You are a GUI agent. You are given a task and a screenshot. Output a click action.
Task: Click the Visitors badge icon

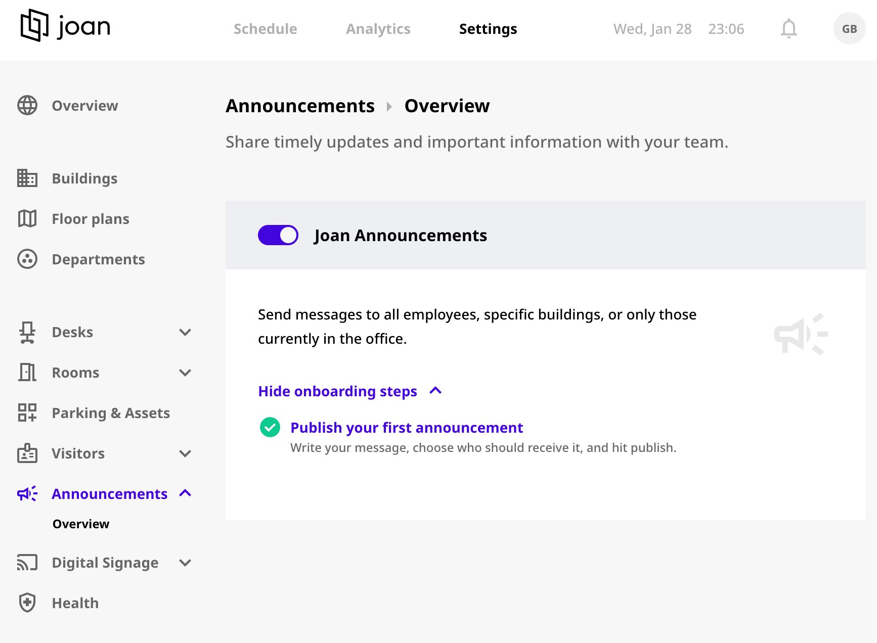click(x=27, y=453)
